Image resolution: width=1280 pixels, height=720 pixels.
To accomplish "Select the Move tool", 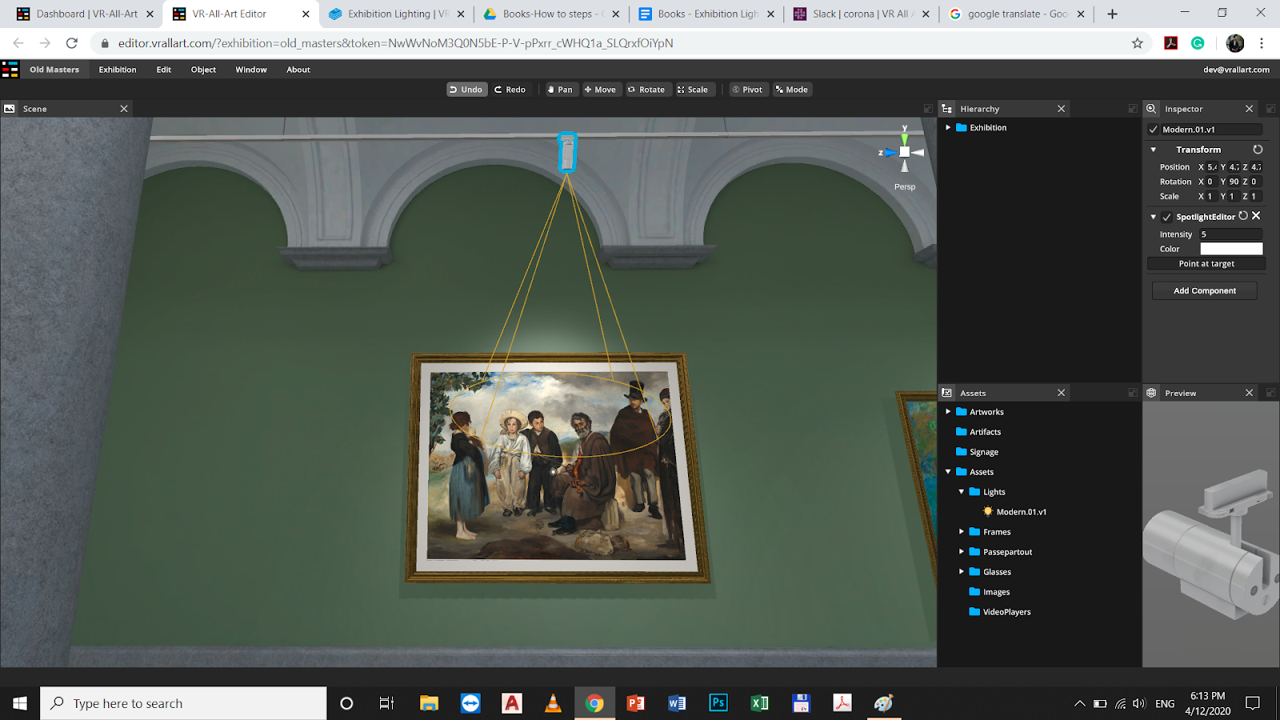I will pos(601,90).
